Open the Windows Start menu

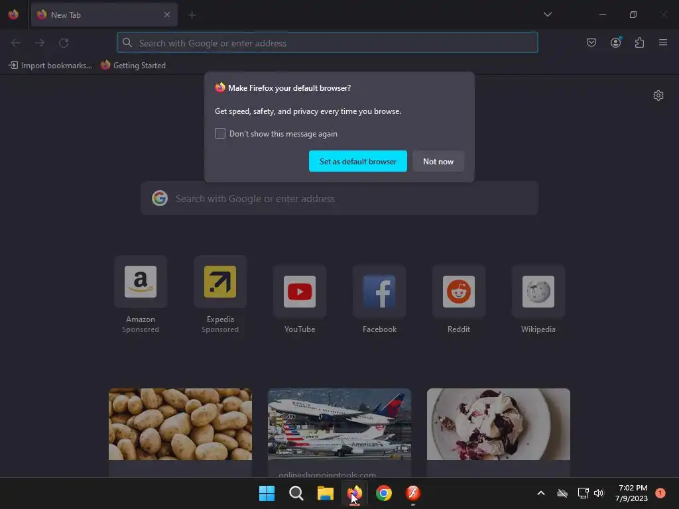tap(267, 493)
